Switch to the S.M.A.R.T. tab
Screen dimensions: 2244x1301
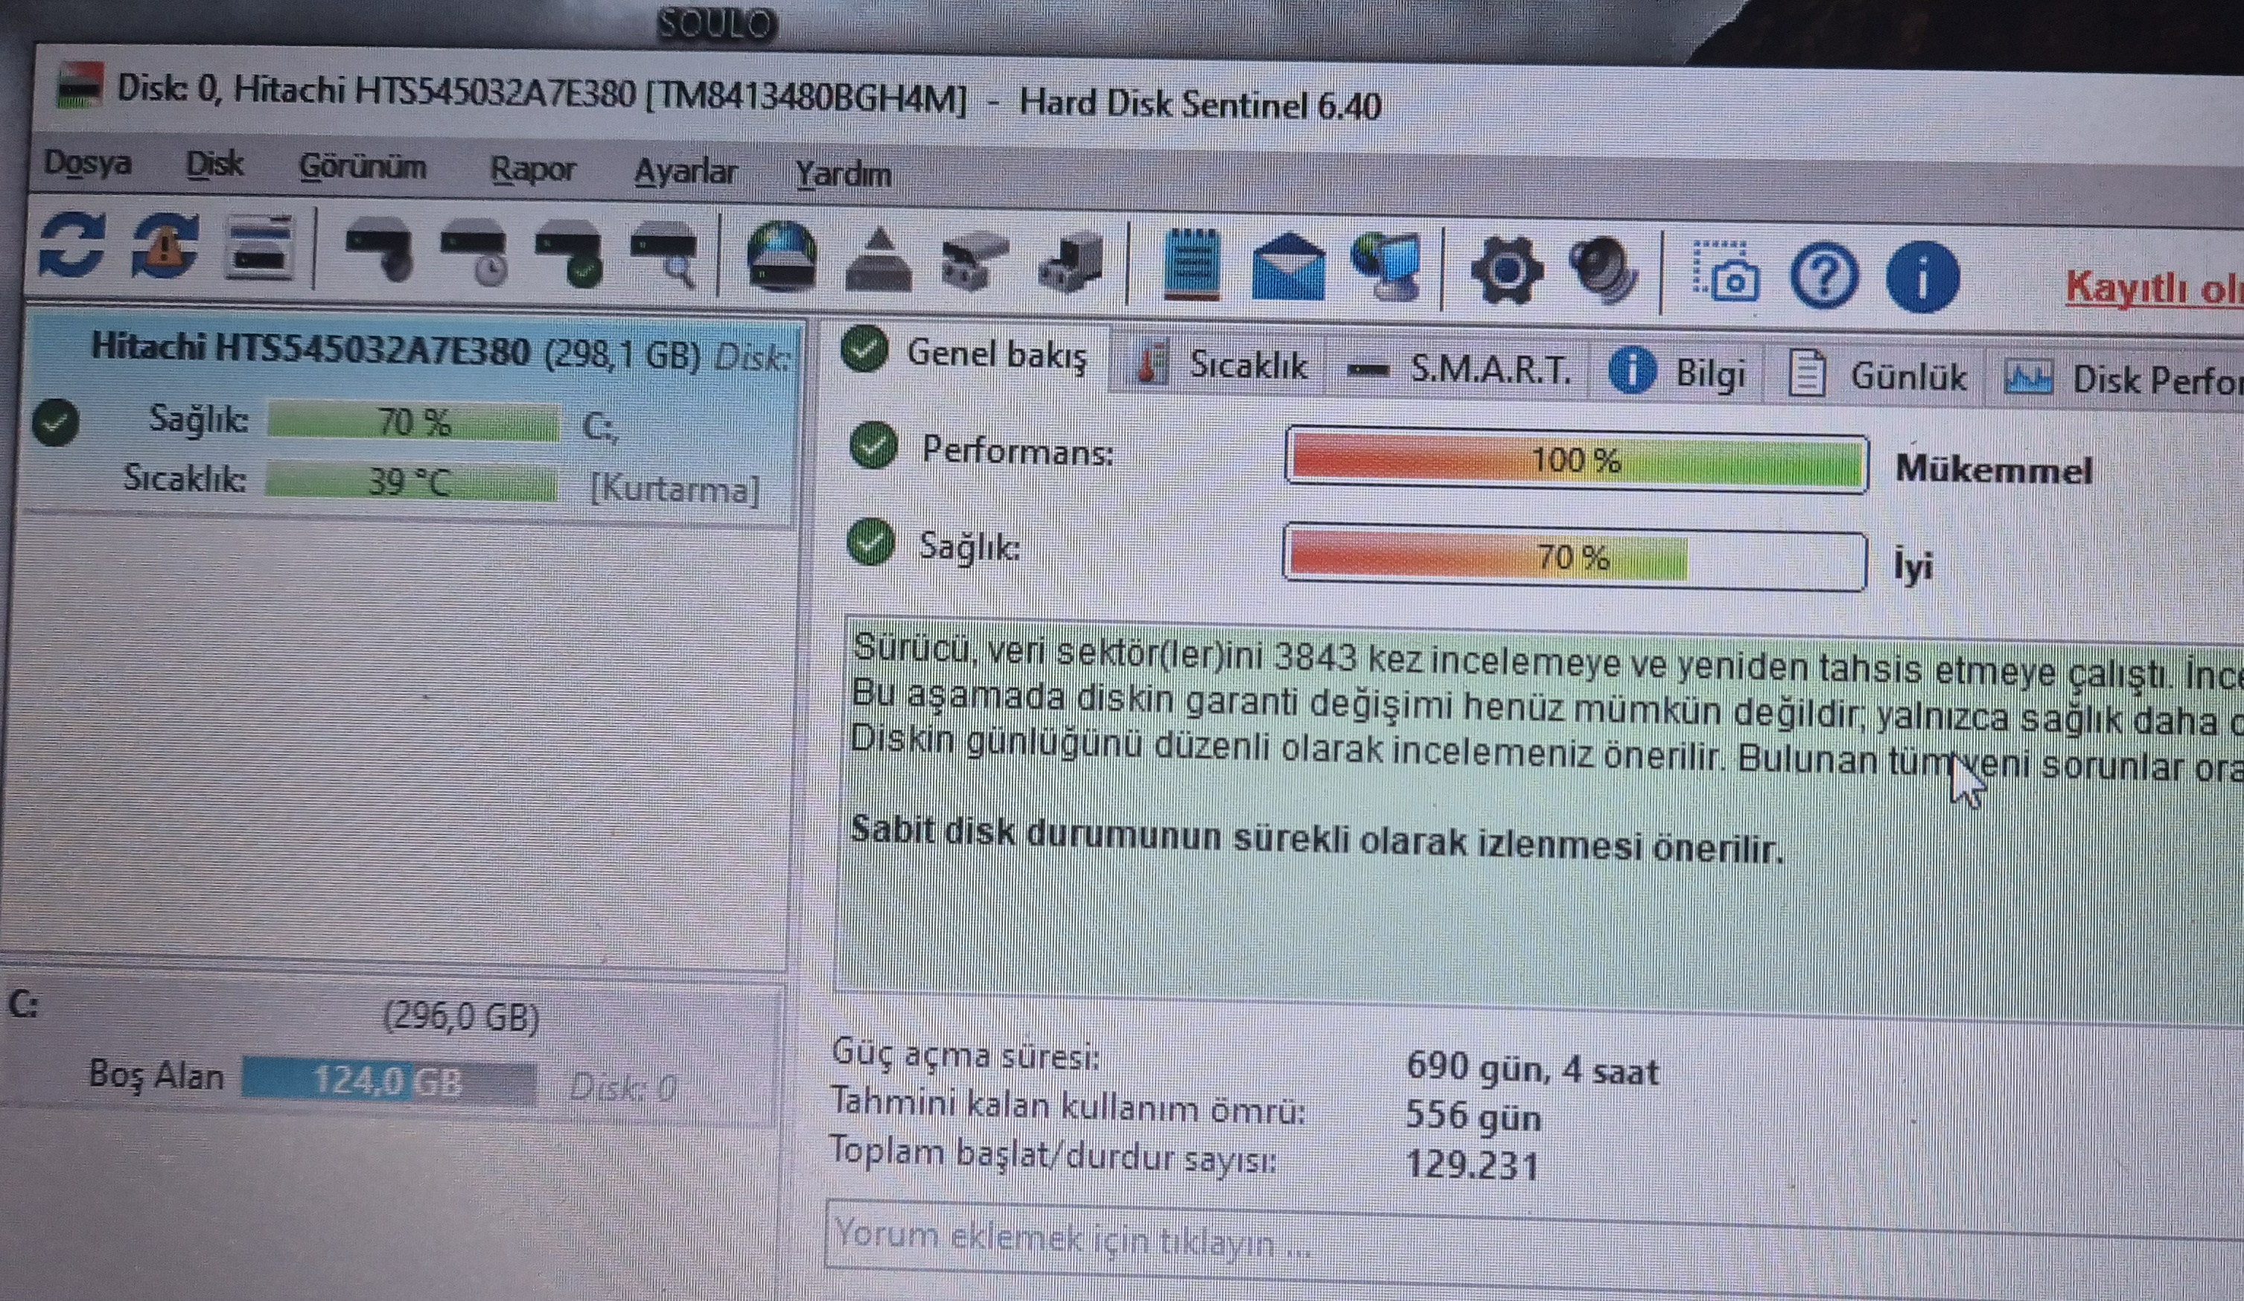point(1460,368)
